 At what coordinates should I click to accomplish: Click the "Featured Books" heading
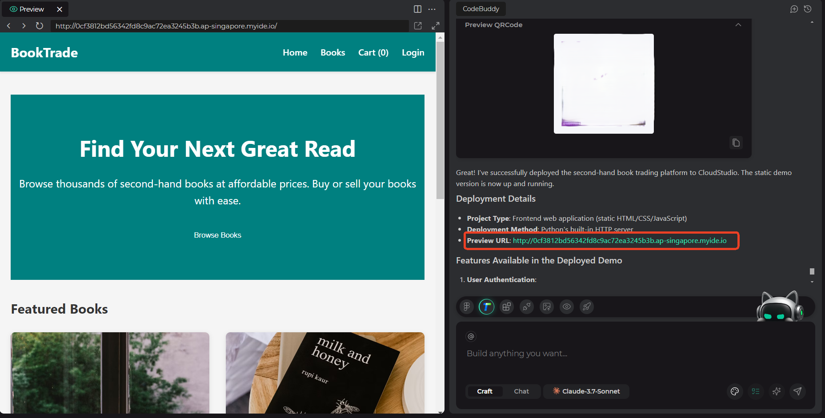pos(60,309)
